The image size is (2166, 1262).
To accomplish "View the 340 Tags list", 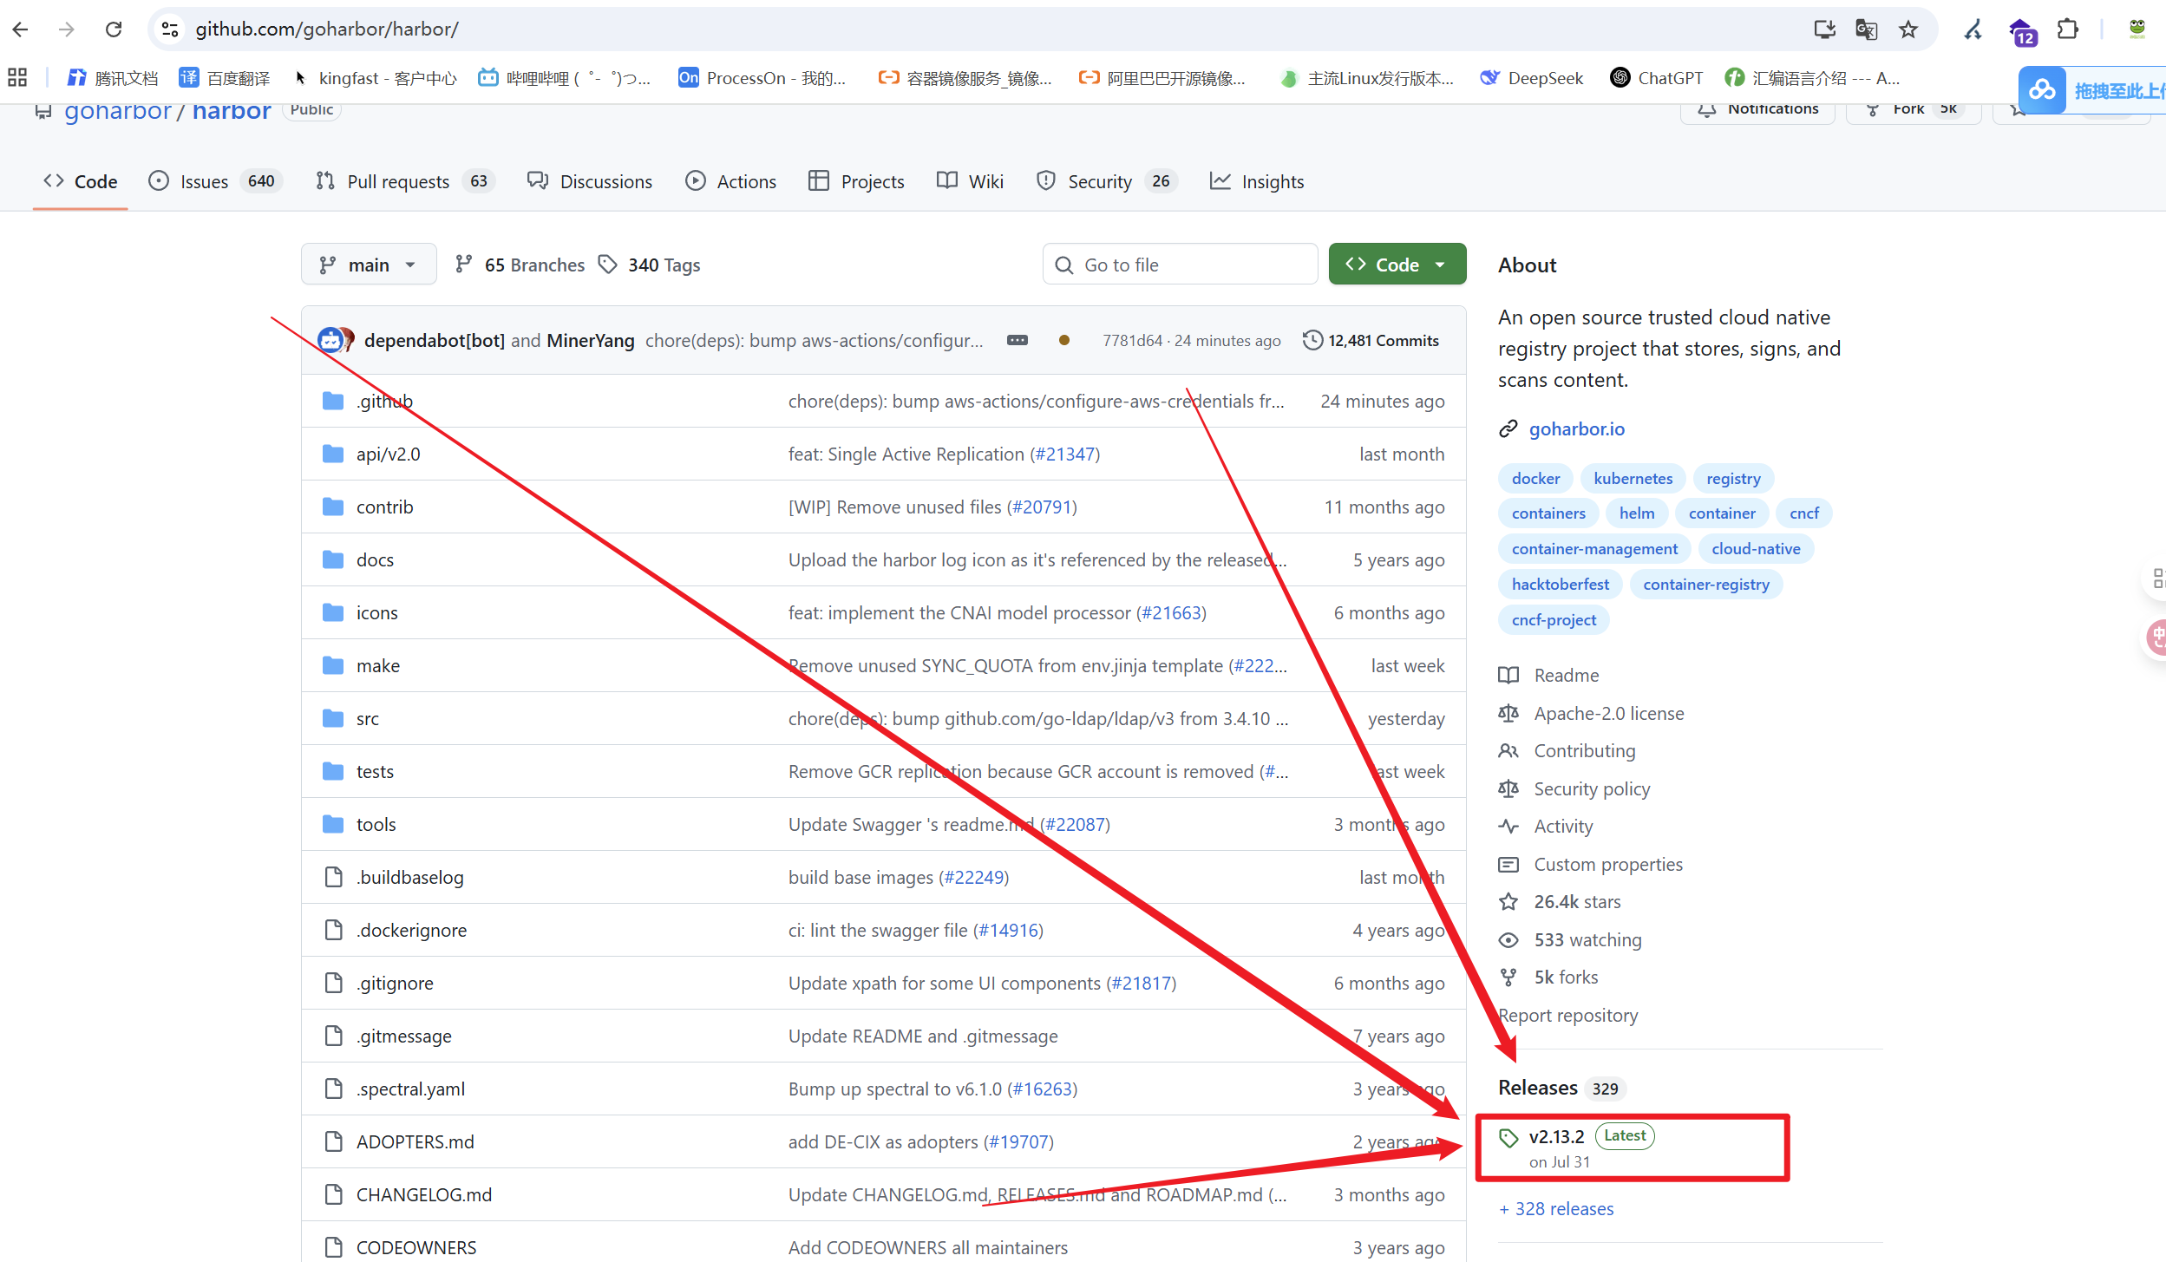I will coord(650,265).
